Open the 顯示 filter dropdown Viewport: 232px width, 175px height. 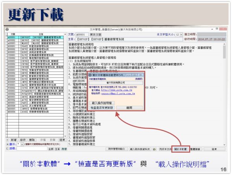tap(22, 144)
